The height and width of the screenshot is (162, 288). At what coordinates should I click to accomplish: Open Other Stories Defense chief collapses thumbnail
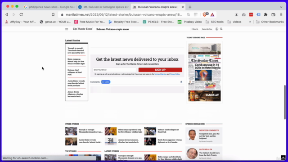[150, 131]
